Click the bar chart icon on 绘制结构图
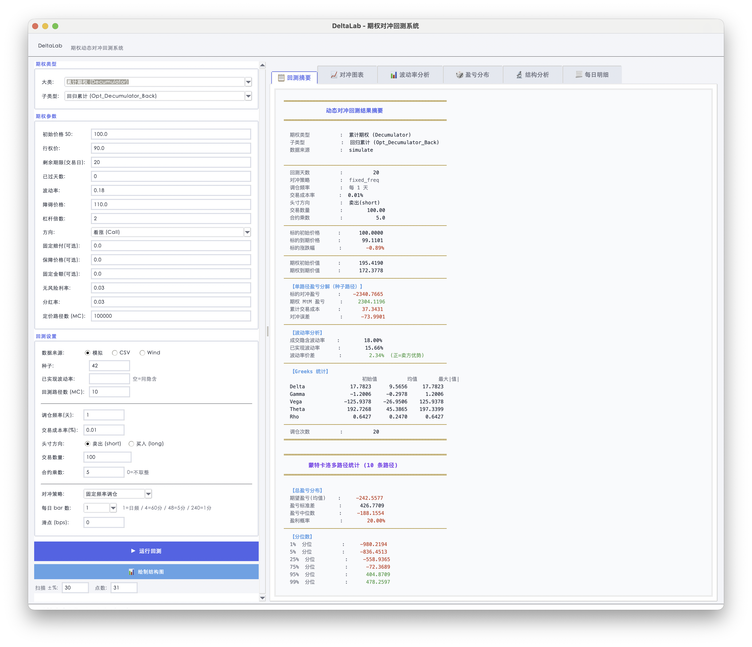752x647 pixels. click(x=131, y=572)
